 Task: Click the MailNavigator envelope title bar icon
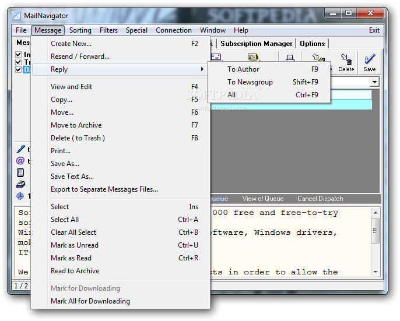(16, 16)
